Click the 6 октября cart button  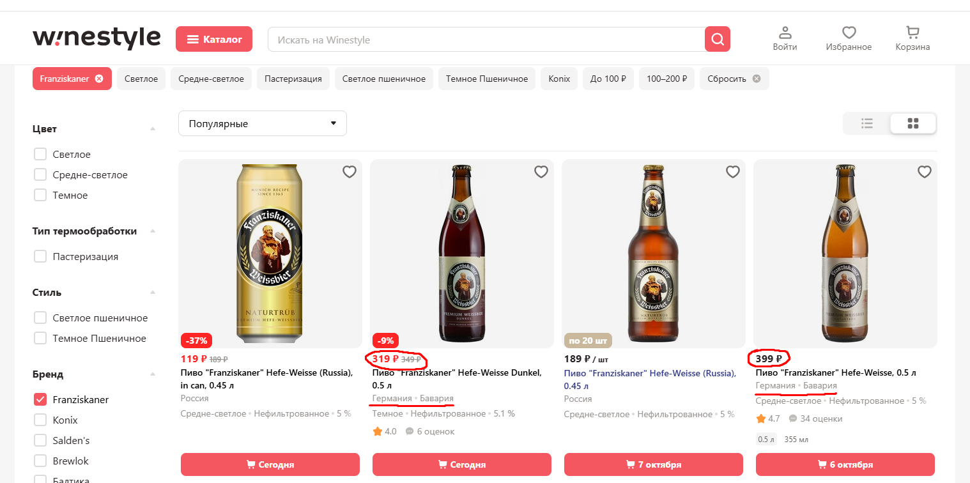coord(845,464)
